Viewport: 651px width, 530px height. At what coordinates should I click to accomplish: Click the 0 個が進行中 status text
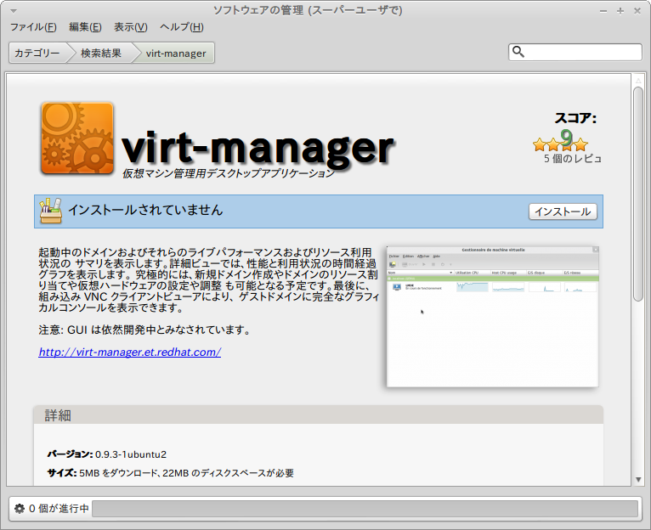[59, 509]
